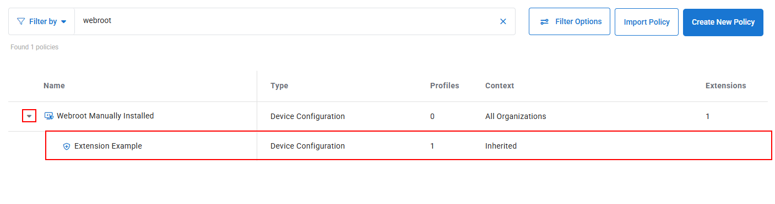This screenshot has height=204, width=775.
Task: Click the Import Policy button
Action: [647, 22]
